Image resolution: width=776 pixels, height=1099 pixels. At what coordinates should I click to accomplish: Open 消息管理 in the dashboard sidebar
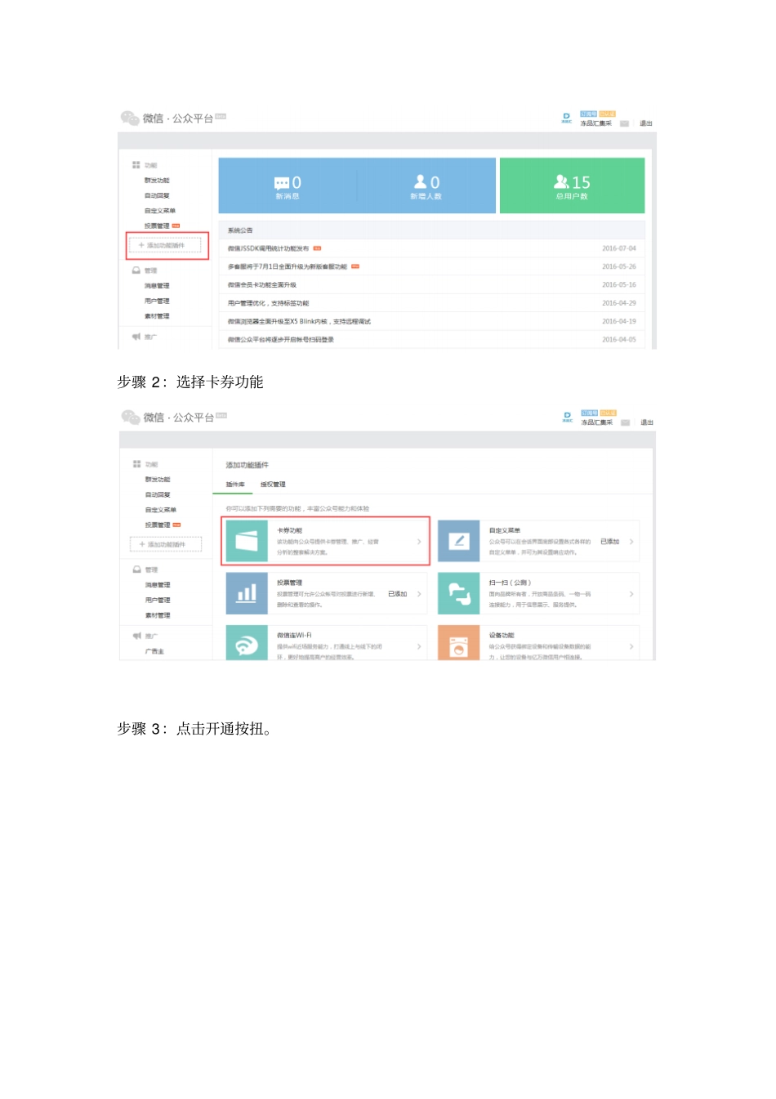coord(157,286)
